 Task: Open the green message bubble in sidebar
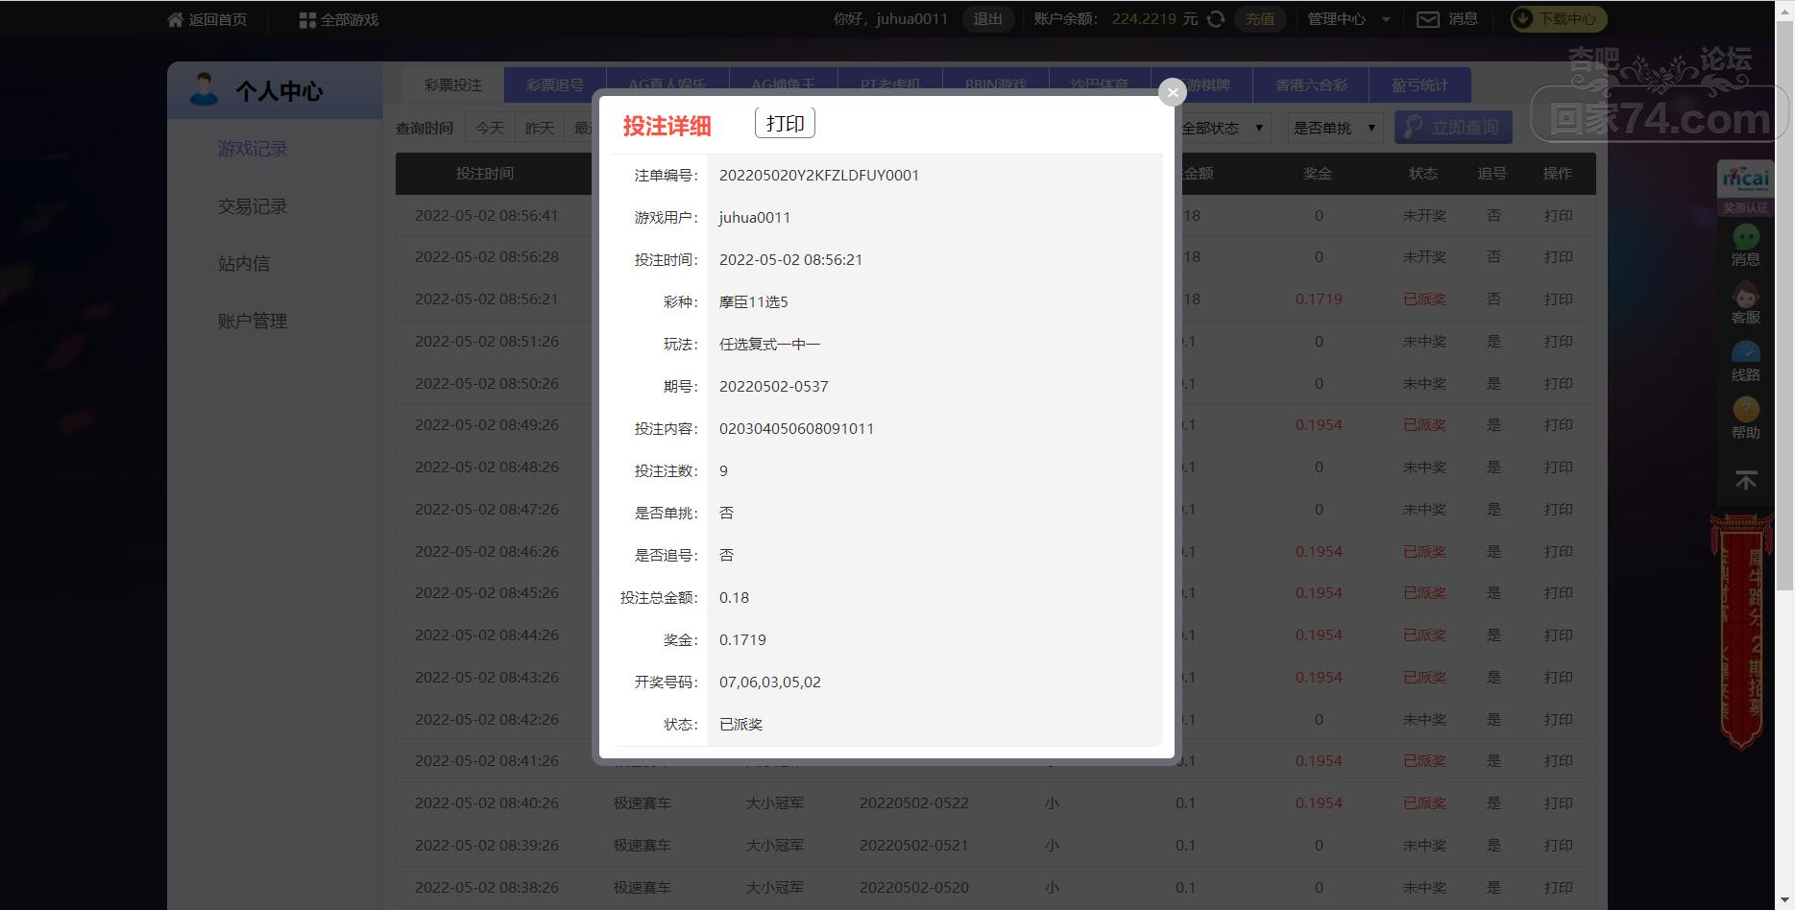pyautogui.click(x=1745, y=237)
